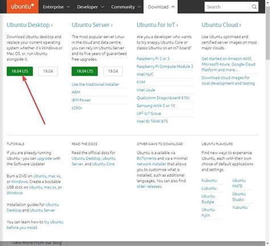Download Ubuntu Desktop 18.04 LTS

20,71
